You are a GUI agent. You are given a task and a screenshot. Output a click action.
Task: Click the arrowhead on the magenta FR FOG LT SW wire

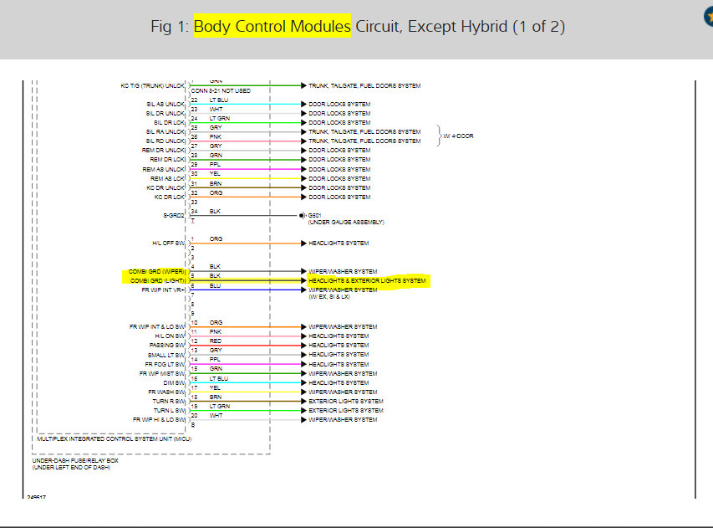tap(303, 364)
